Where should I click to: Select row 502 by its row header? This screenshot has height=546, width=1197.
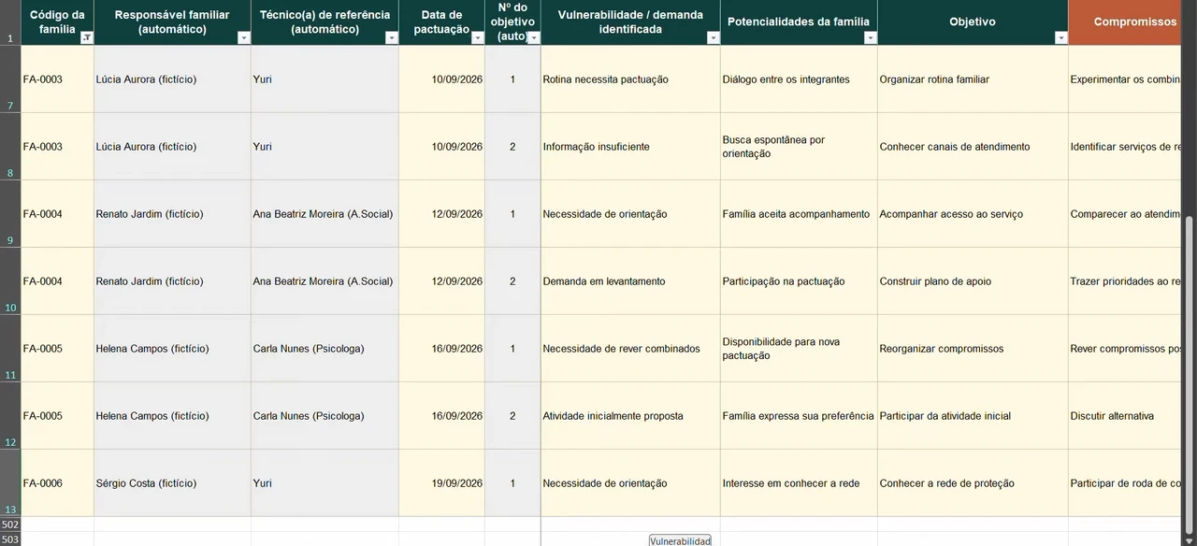10,524
